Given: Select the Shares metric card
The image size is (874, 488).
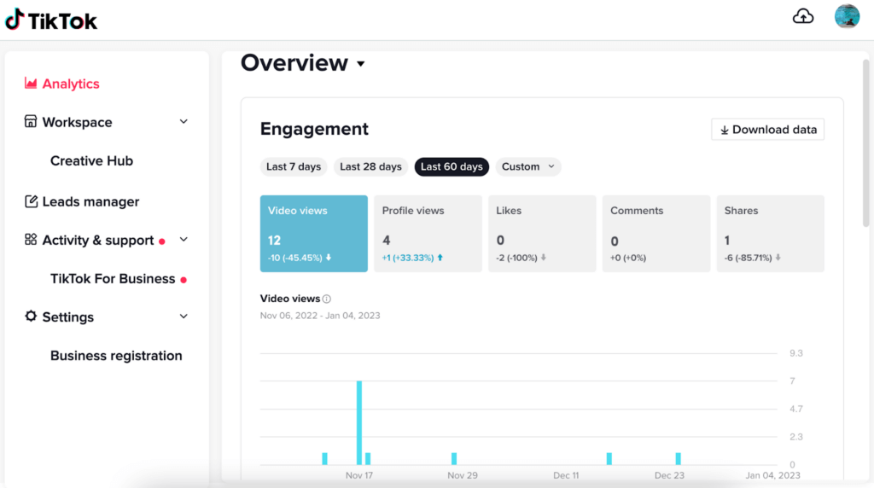Looking at the screenshot, I should pyautogui.click(x=771, y=234).
